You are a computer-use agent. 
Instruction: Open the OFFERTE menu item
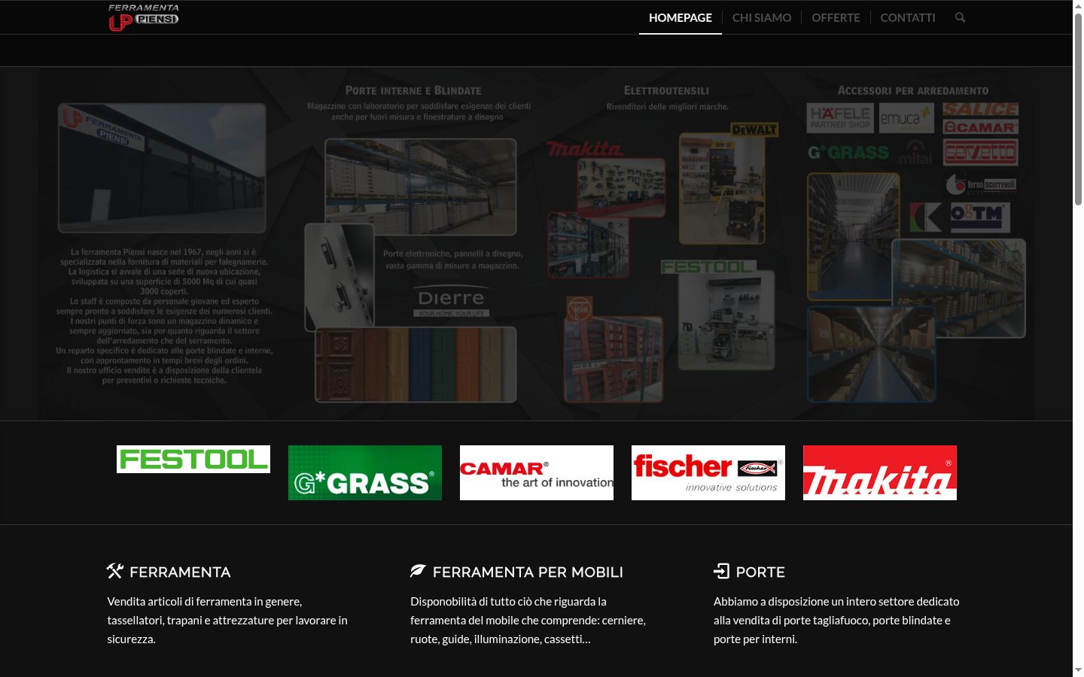(836, 17)
